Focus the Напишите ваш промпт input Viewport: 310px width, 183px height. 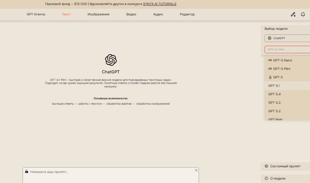click(x=111, y=175)
